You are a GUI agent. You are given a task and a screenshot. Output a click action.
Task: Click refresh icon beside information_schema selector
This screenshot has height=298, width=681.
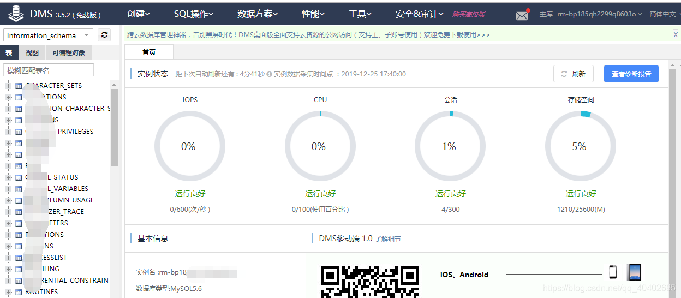pyautogui.click(x=105, y=35)
